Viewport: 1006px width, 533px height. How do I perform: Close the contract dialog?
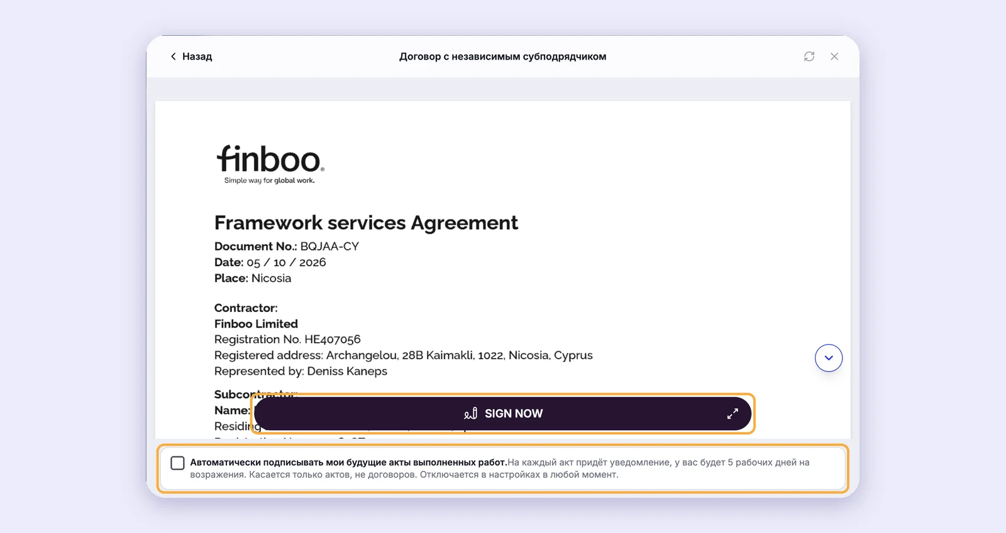[834, 57]
